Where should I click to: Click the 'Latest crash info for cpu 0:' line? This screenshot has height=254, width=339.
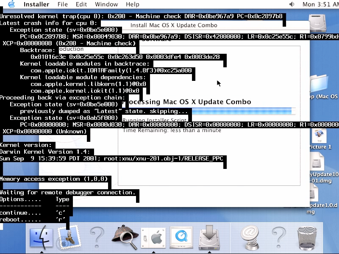49,23
